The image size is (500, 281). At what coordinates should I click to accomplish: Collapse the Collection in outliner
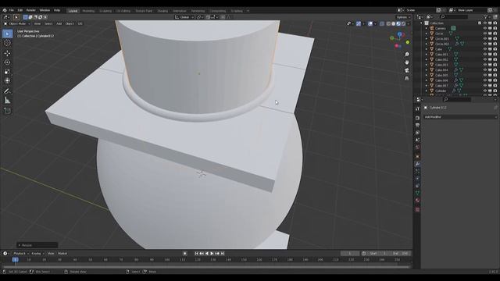421,23
